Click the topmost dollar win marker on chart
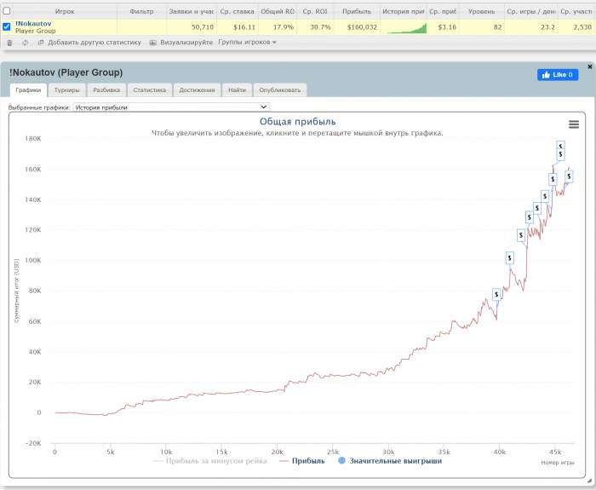 tap(560, 147)
